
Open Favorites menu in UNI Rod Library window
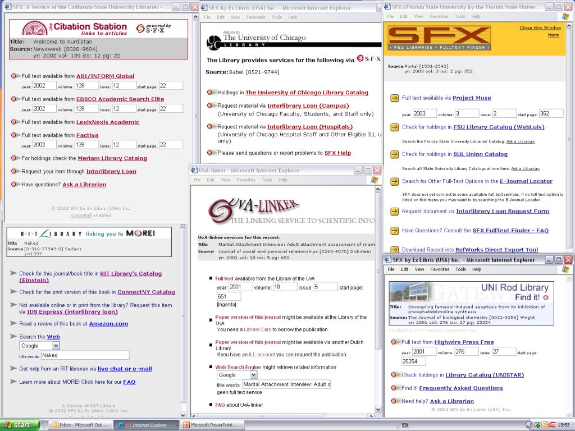[439, 269]
